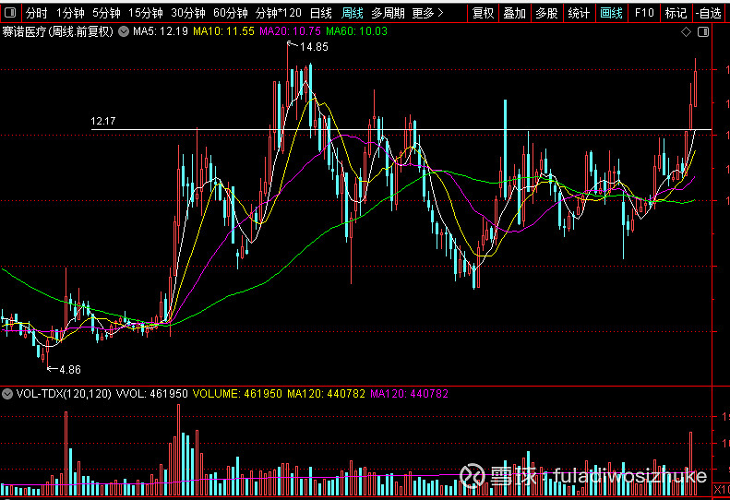Viewport: 730px width, 500px height.
Task: Open F10 company information
Action: click(x=644, y=13)
